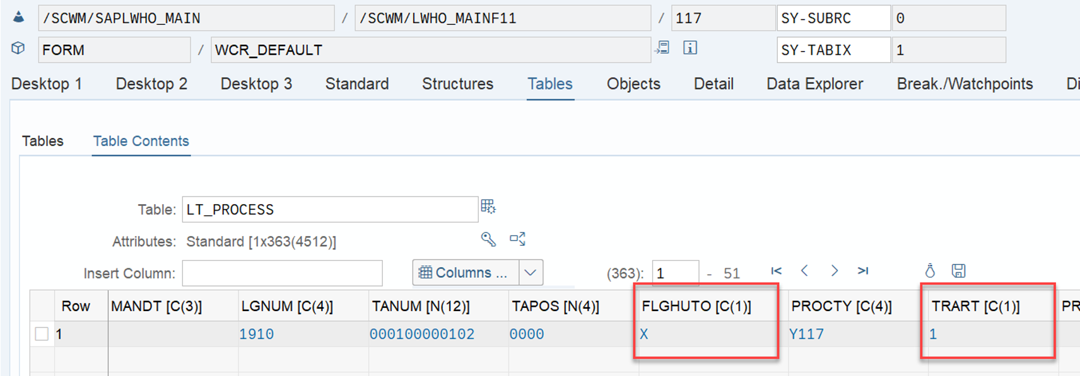1080x376 pixels.
Task: Click the SY-TABIX variable field
Action: pyautogui.click(x=834, y=50)
